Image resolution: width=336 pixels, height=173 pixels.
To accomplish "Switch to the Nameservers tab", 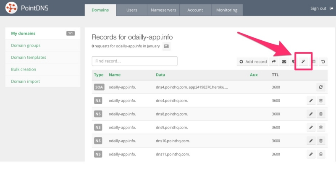I will (163, 10).
